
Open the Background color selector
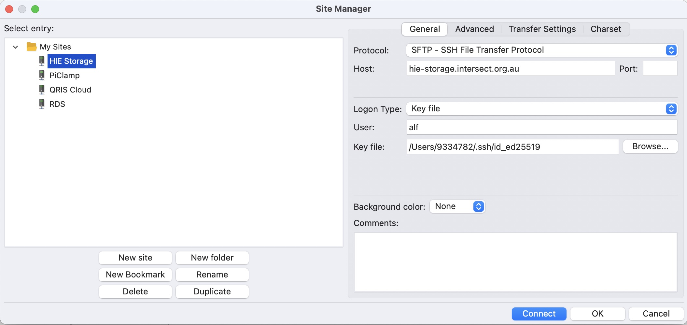click(457, 206)
